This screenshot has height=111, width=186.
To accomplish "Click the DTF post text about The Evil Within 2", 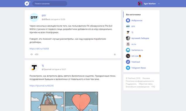I will tap(71, 34).
